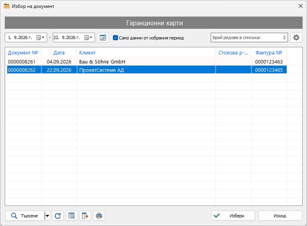Select document 0000008261 row
This screenshot has height=226, width=307.
pos(147,62)
